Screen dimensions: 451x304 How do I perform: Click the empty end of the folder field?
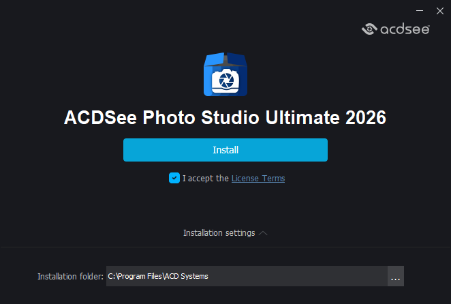coord(327,276)
